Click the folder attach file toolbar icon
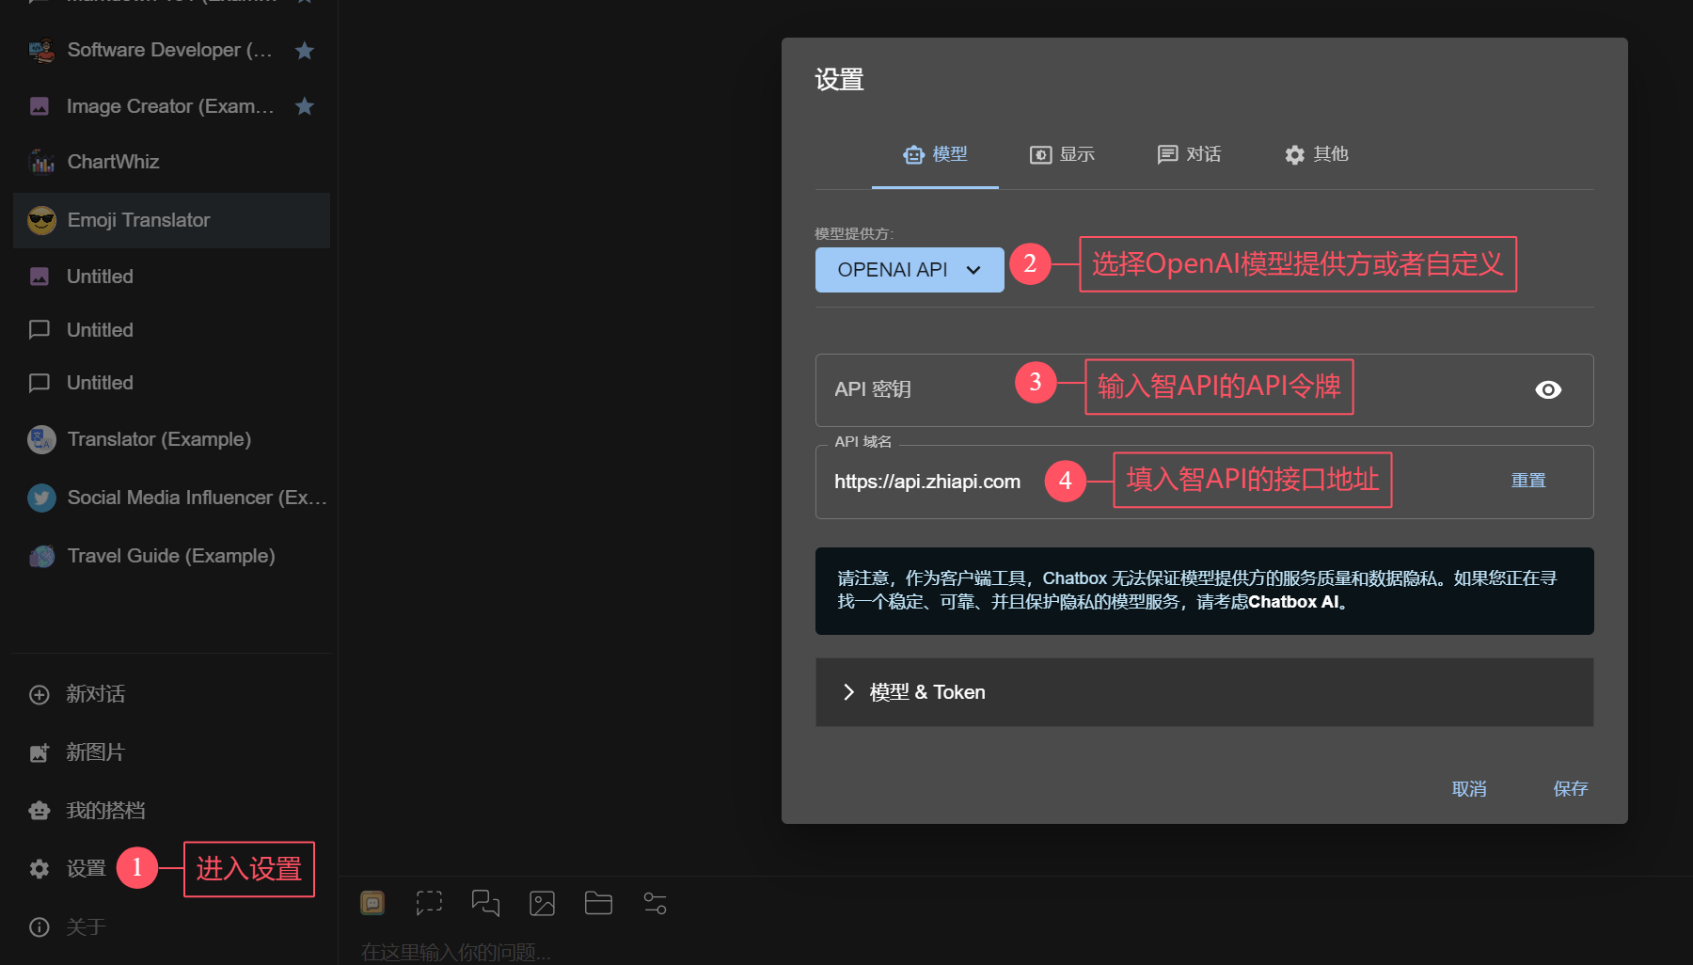Viewport: 1693px width, 965px height. point(598,904)
